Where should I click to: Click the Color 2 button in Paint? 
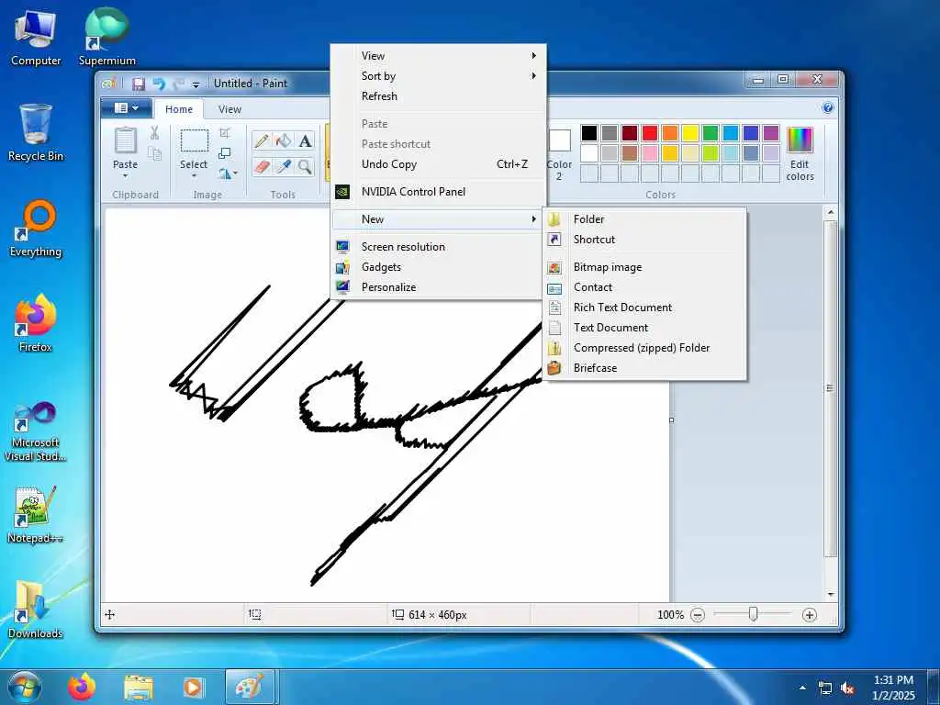[x=559, y=153]
